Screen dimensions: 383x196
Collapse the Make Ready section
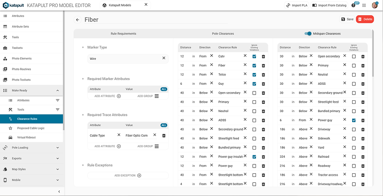pos(58,91)
